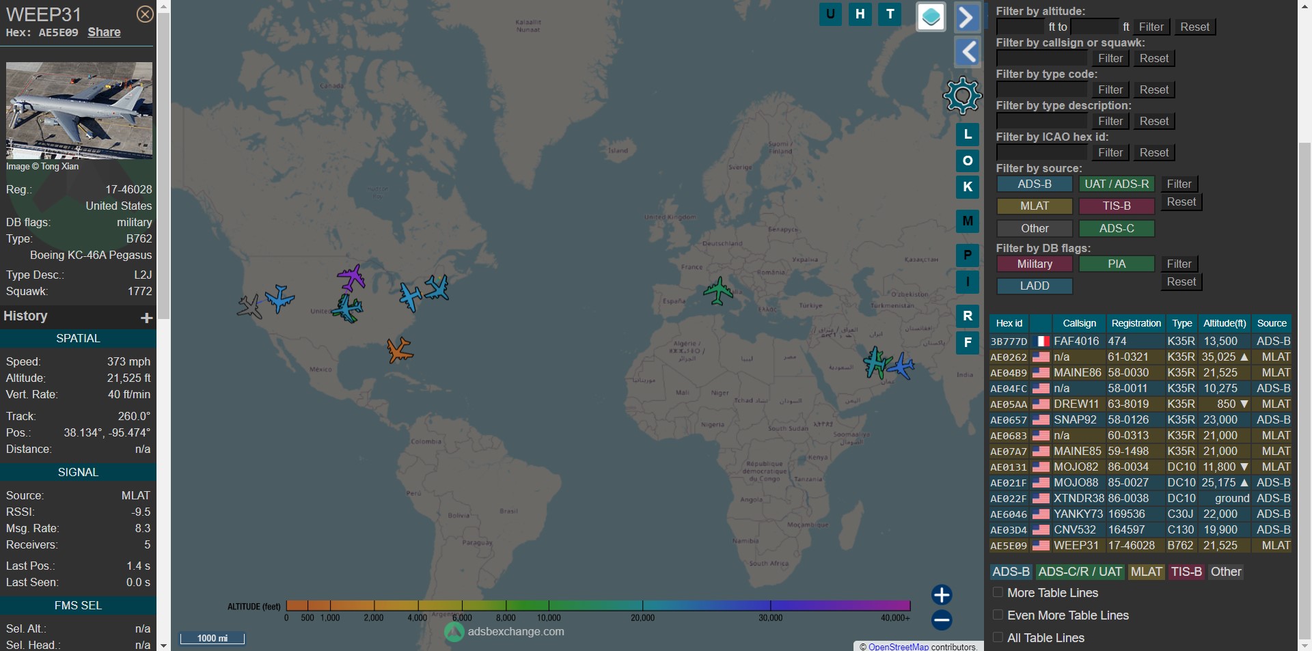
Task: Select the gray aircraft on the US west coast
Action: (x=250, y=306)
